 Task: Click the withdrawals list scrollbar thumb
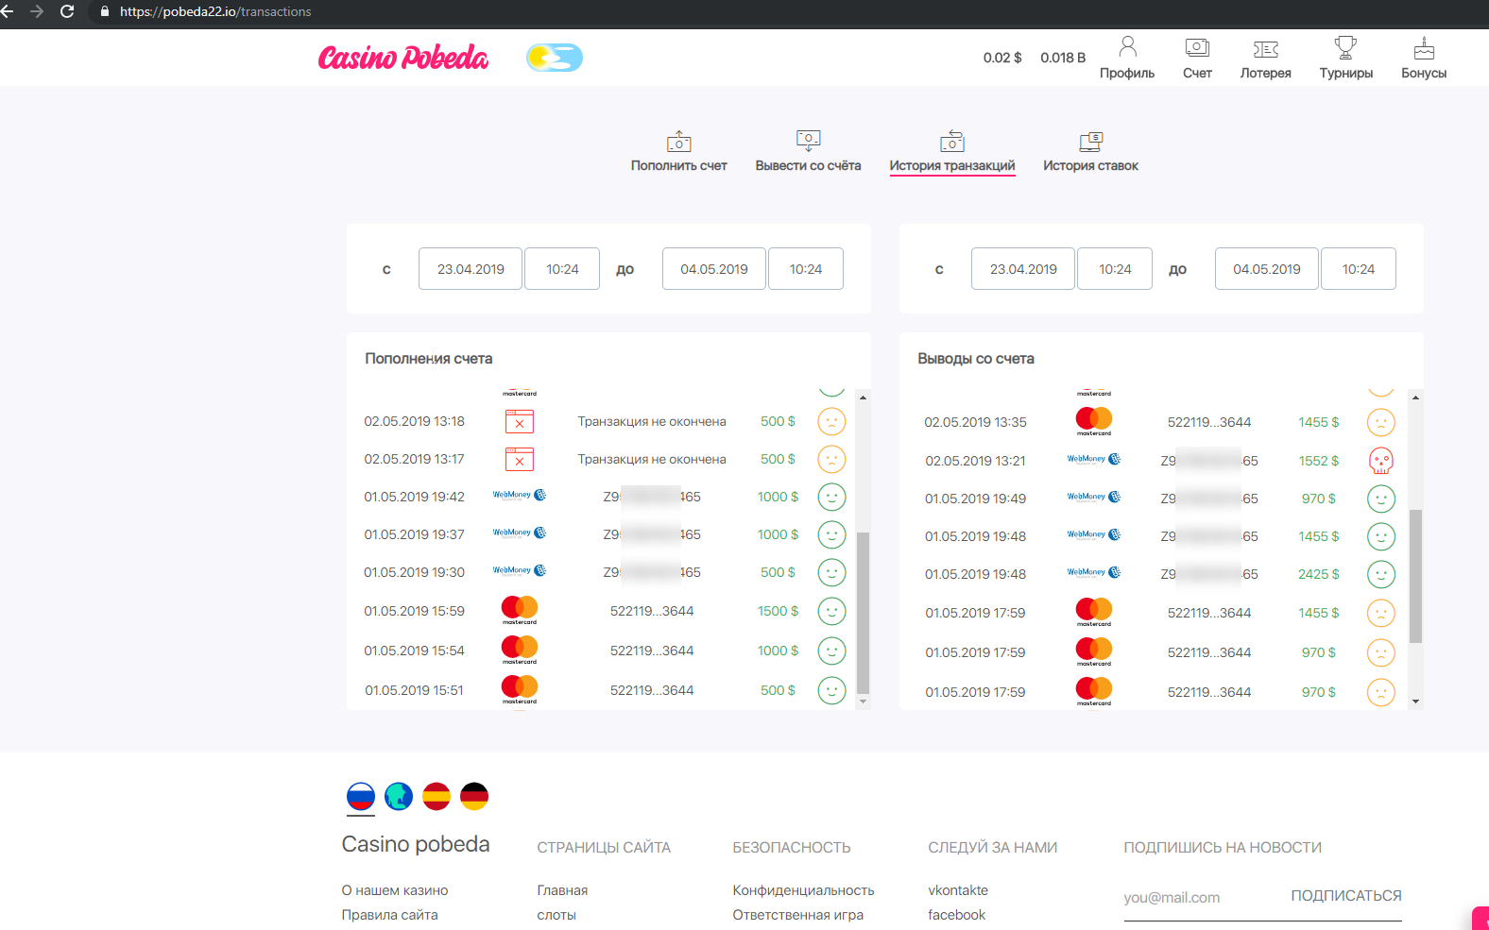[x=1415, y=576]
